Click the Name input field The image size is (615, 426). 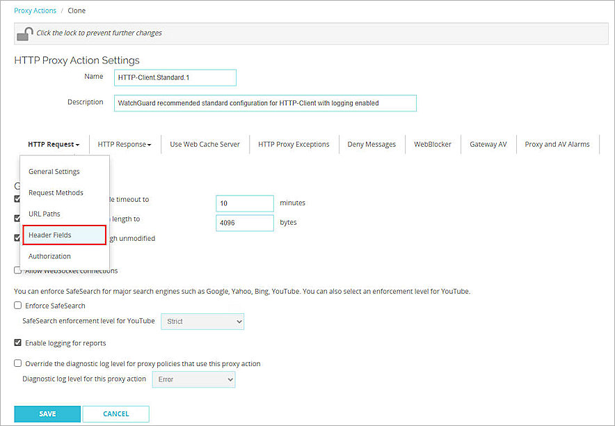click(175, 77)
